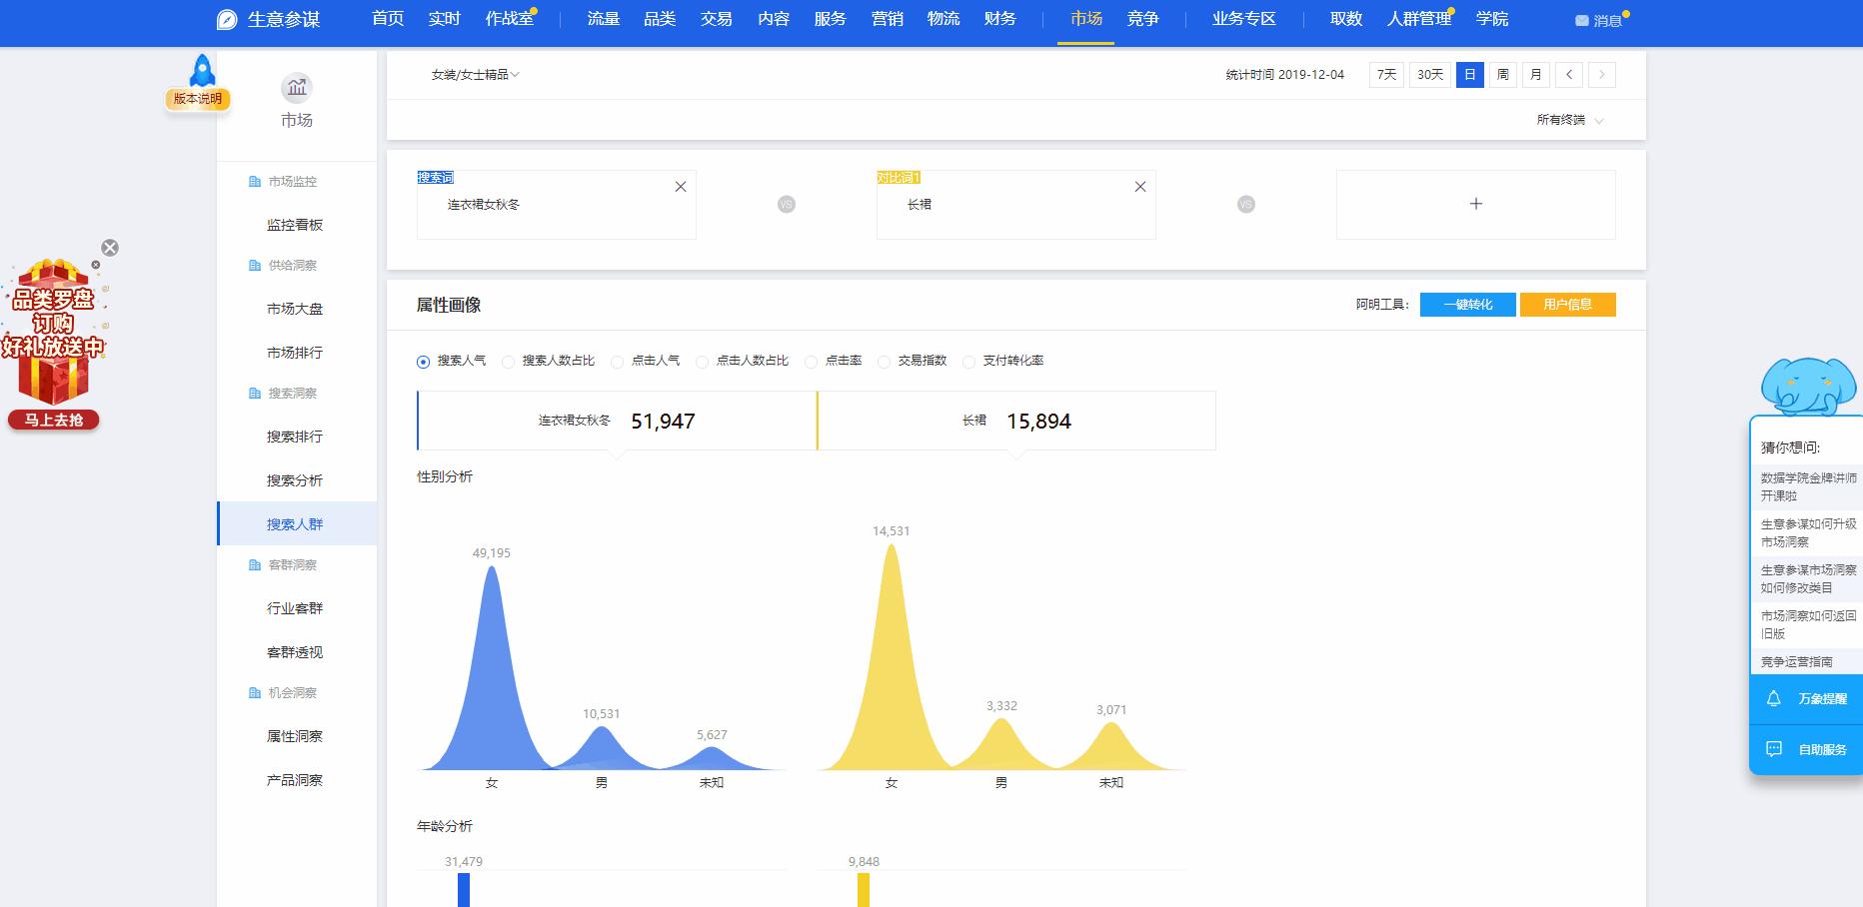Add a new comparison term with plus
This screenshot has height=907, width=1863.
point(1475,204)
